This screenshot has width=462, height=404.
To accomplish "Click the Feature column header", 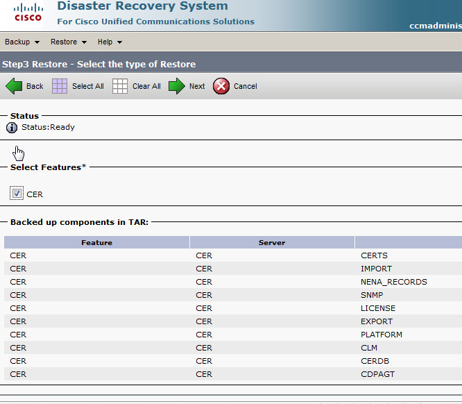I will (96, 242).
